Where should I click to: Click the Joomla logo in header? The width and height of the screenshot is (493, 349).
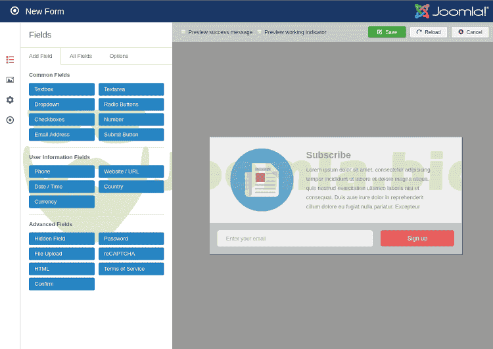click(451, 11)
